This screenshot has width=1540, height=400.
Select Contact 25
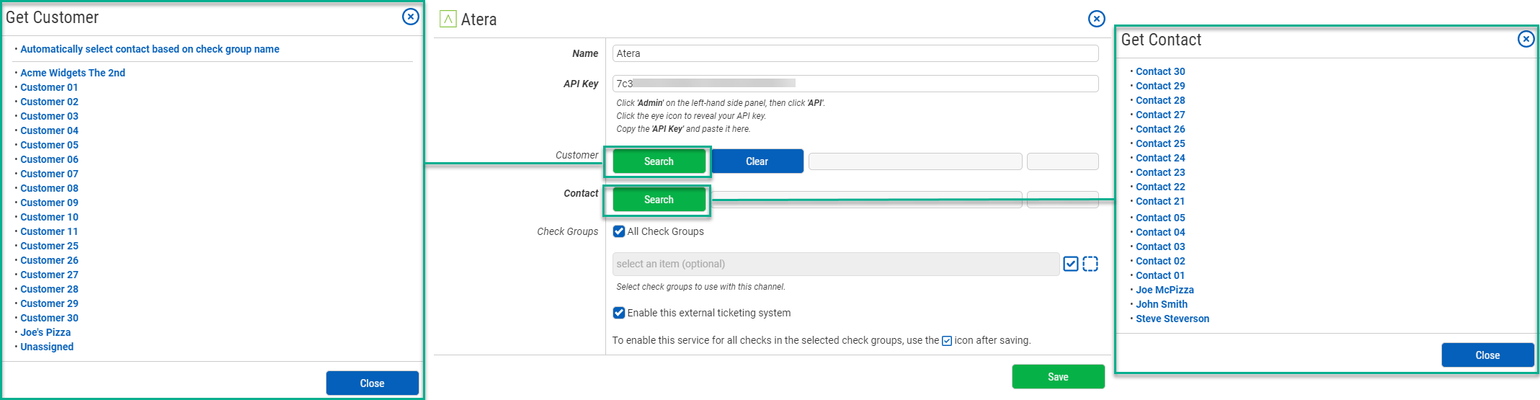[x=1160, y=143]
